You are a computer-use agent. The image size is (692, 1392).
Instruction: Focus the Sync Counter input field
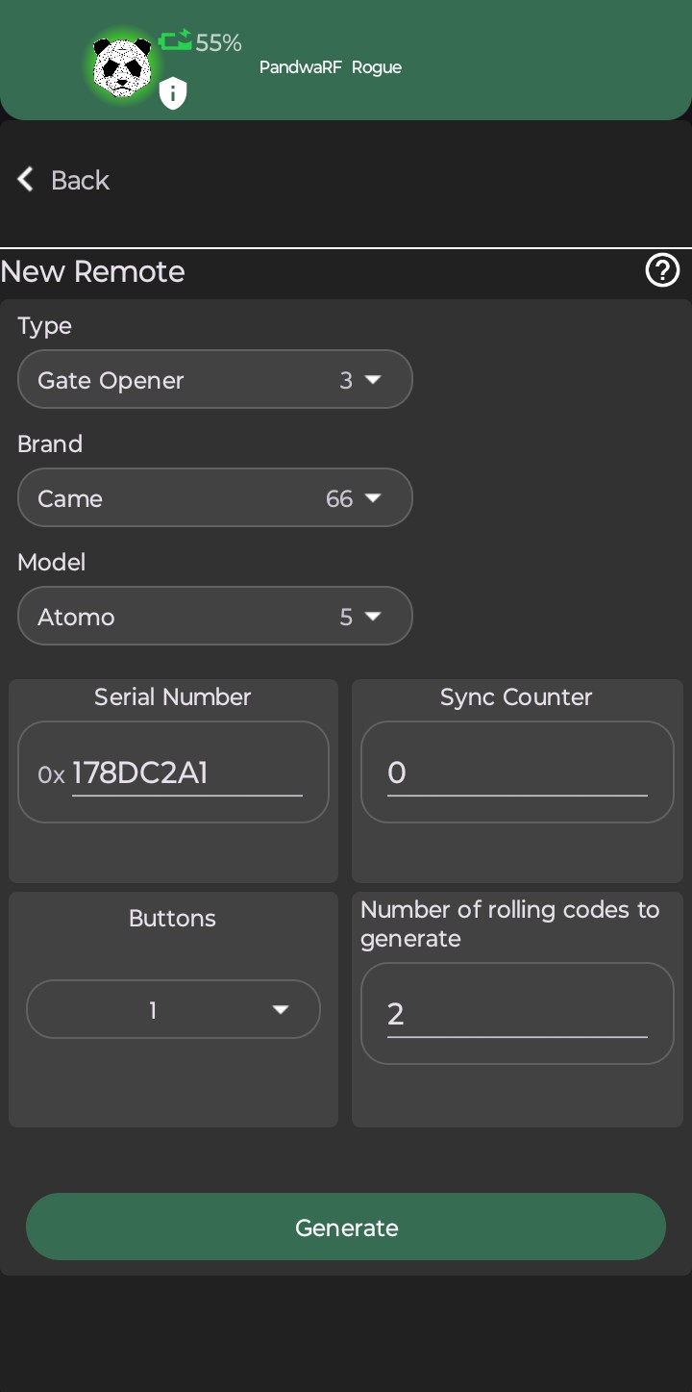517,772
